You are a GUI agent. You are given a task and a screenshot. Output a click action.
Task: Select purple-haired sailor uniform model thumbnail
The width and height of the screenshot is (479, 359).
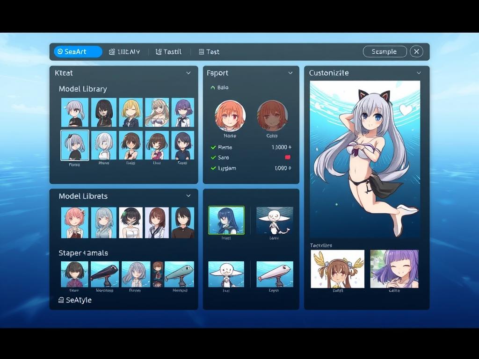(183, 112)
